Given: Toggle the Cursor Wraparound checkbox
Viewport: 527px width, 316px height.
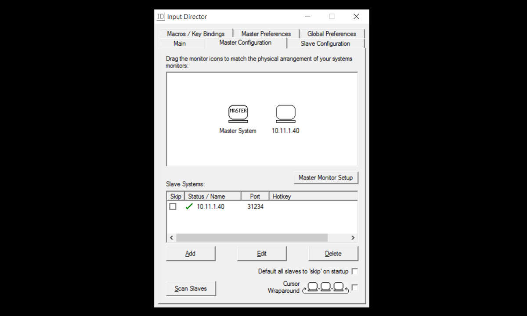Looking at the screenshot, I should click(x=355, y=287).
